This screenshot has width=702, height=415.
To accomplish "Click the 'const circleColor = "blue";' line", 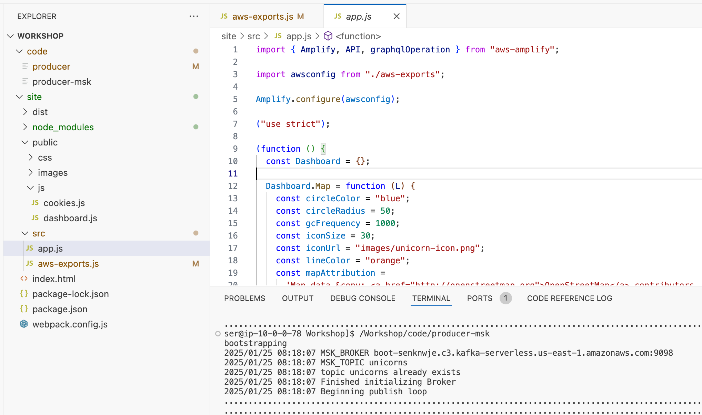I will [342, 198].
